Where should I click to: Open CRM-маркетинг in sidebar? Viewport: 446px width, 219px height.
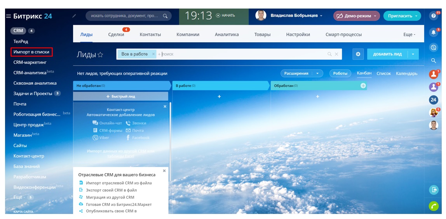(30, 62)
